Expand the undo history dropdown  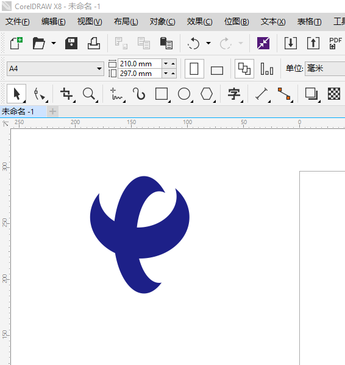tap(208, 43)
